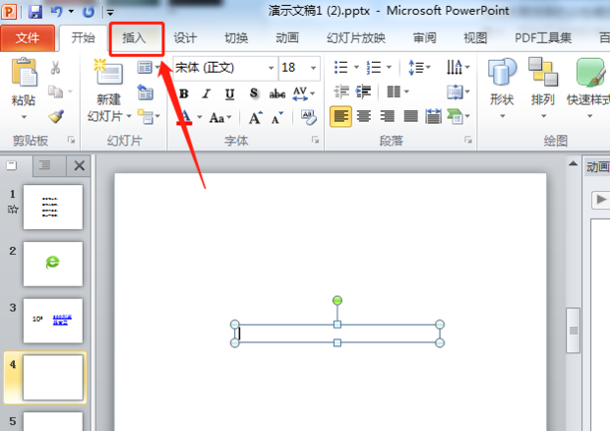Click the Clear Formatting icon
Screen dimensions: 610x431
coord(309,117)
